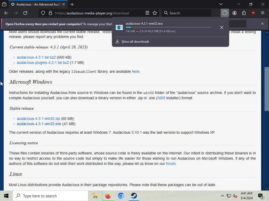
Task: Download audacious-4.3.1-win32.zip
Action: point(38,119)
